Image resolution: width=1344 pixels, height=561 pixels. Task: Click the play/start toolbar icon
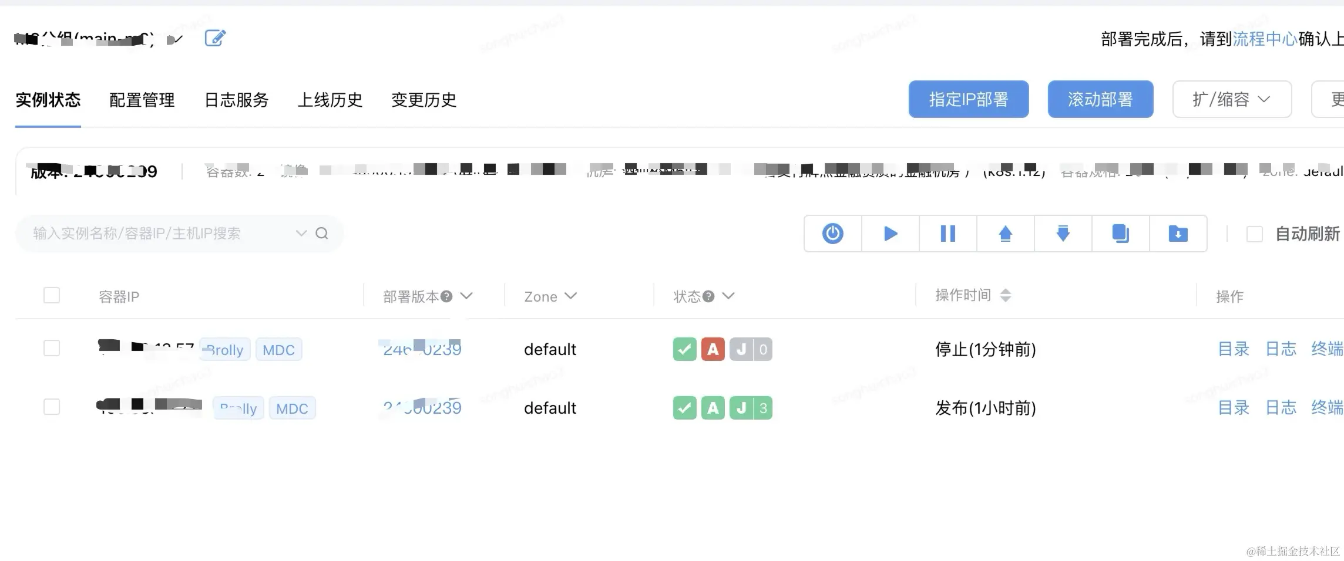tap(891, 234)
